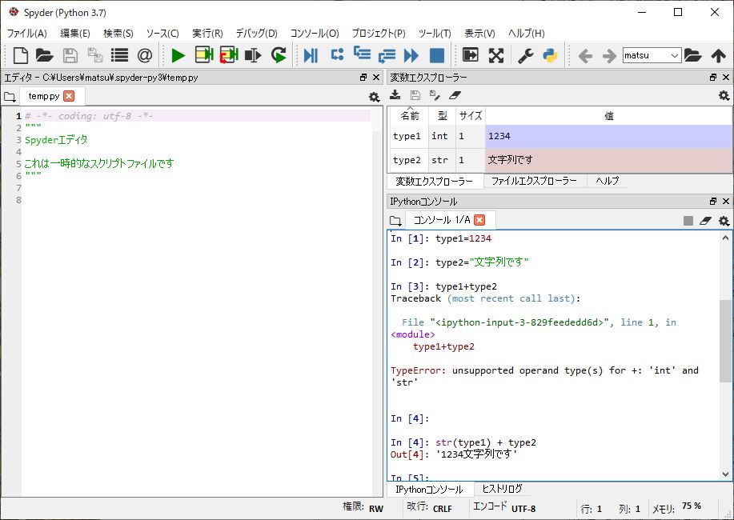Switch to the ヘルプ pane tab

[x=608, y=181]
